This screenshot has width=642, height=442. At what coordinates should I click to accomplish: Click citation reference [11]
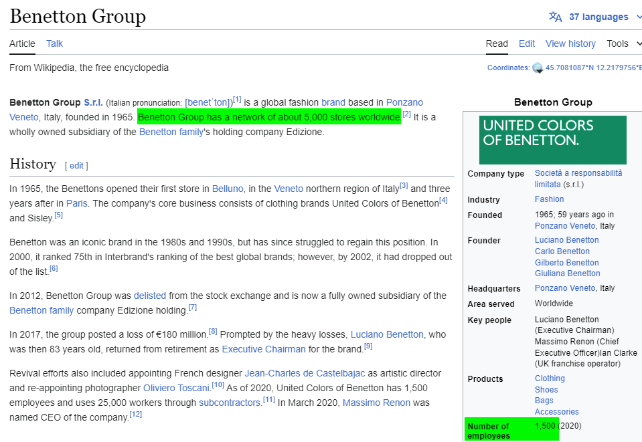[x=269, y=400]
